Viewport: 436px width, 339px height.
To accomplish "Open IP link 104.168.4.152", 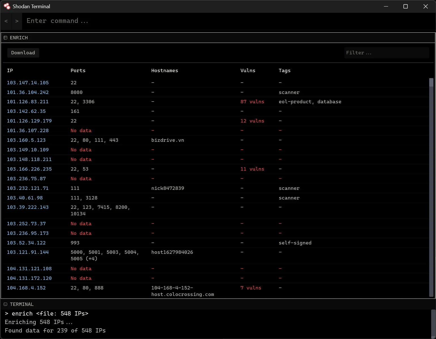I will (26, 288).
